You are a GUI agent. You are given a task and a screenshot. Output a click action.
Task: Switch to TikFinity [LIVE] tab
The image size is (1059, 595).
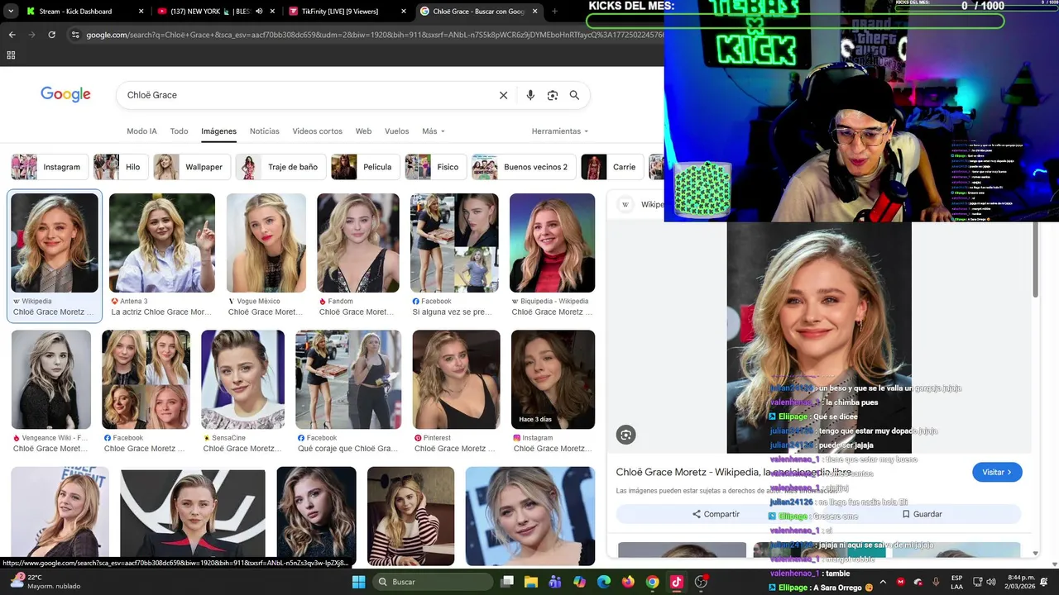point(347,12)
